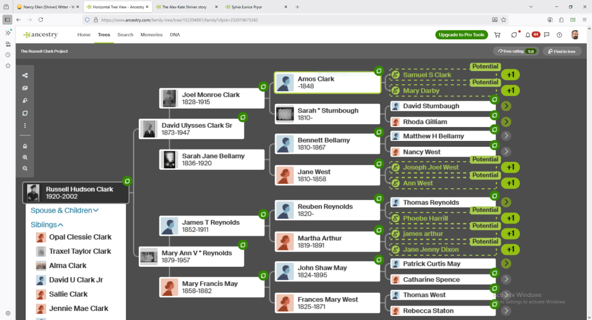The image size is (592, 320).
Task: Zoom in using the magnifier plus icon
Action: (x=25, y=157)
